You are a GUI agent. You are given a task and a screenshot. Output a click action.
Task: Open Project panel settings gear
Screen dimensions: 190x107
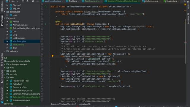(33, 1)
